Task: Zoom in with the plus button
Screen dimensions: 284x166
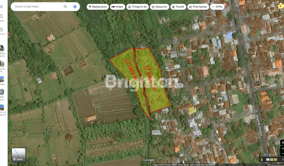Action: coord(282,148)
